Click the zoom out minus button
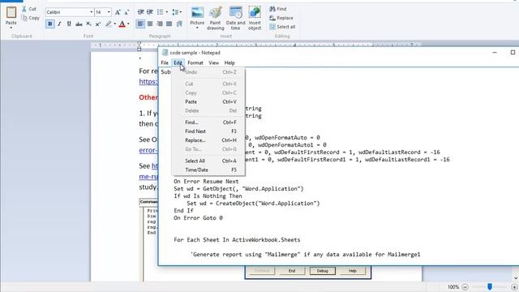 tap(465, 287)
